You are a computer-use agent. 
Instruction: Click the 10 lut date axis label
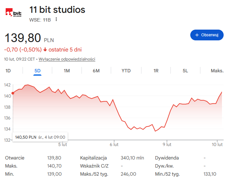coord(217,145)
